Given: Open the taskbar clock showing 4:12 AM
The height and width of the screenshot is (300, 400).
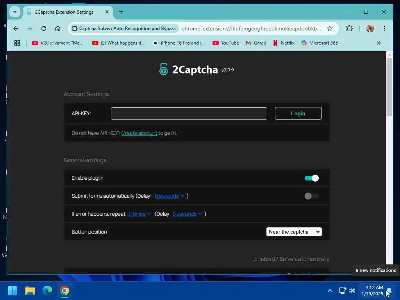Looking at the screenshot, I should point(372,291).
